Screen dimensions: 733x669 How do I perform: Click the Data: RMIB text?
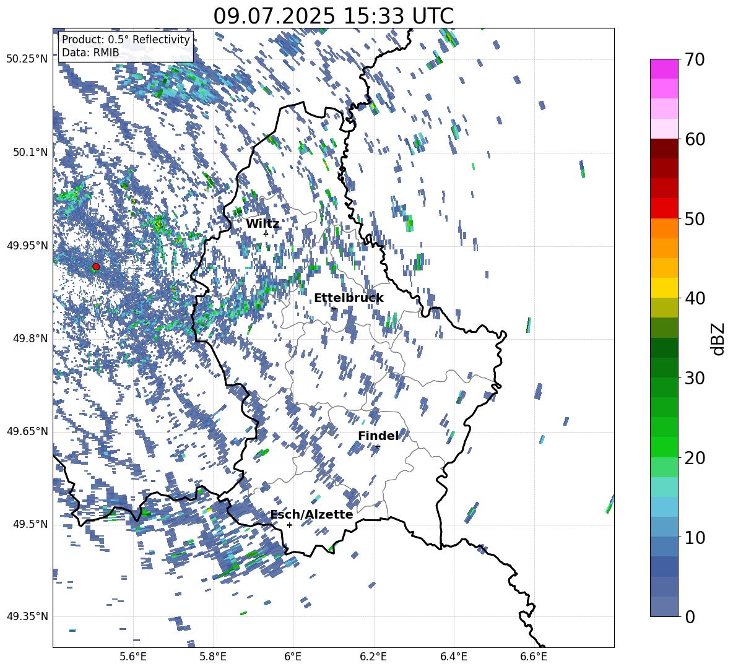click(90, 53)
